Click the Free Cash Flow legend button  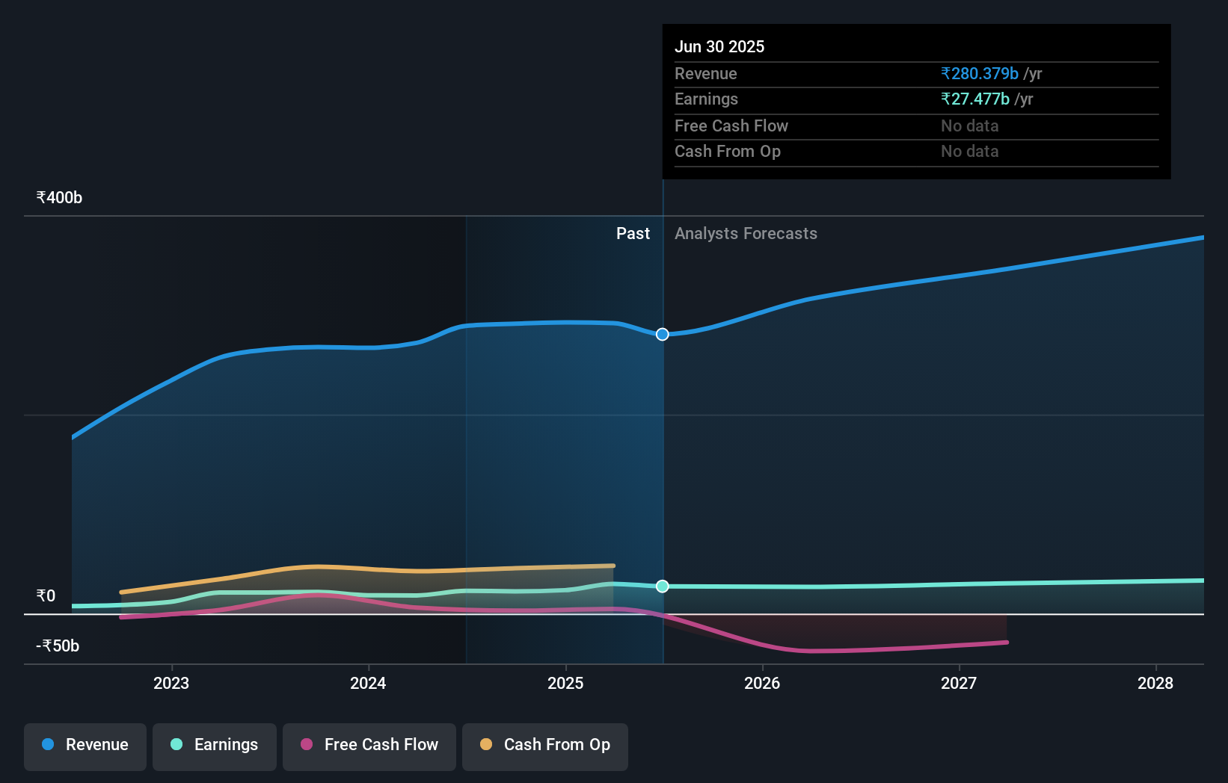click(x=369, y=745)
